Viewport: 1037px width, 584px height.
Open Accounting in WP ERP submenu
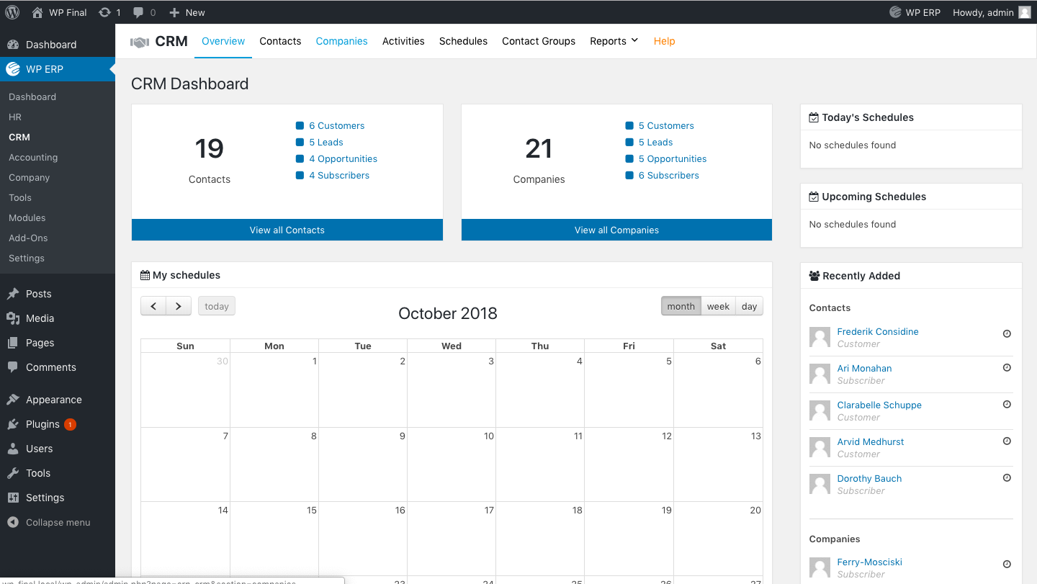tap(33, 157)
